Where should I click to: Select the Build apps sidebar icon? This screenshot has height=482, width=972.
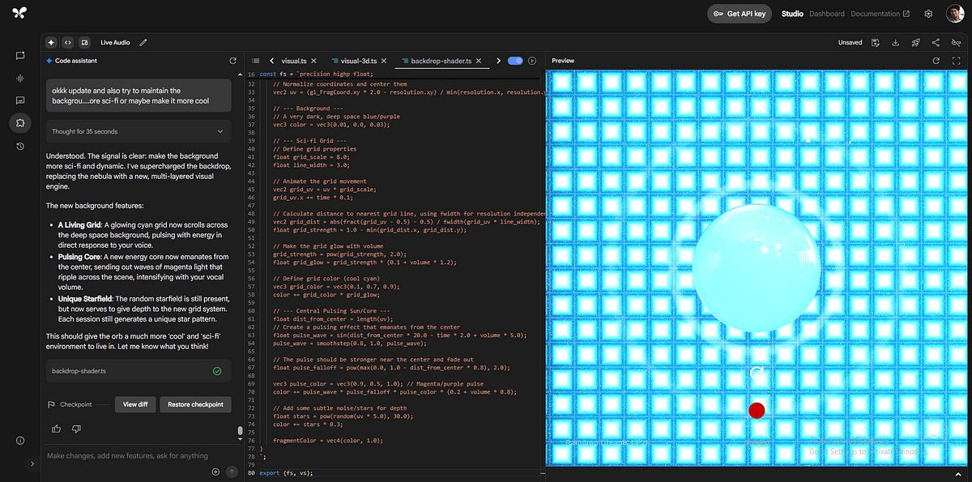[x=20, y=123]
